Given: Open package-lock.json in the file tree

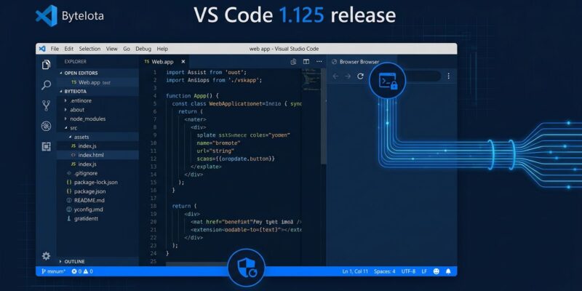Looking at the screenshot, I should pyautogui.click(x=97, y=183).
